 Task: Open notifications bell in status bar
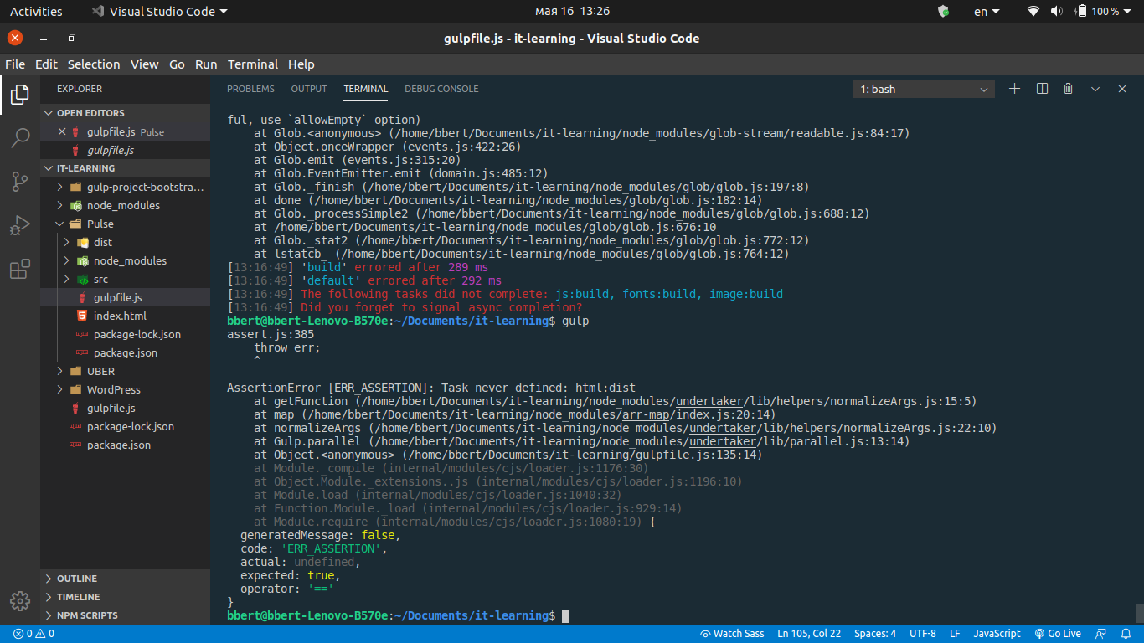pyautogui.click(x=1126, y=634)
